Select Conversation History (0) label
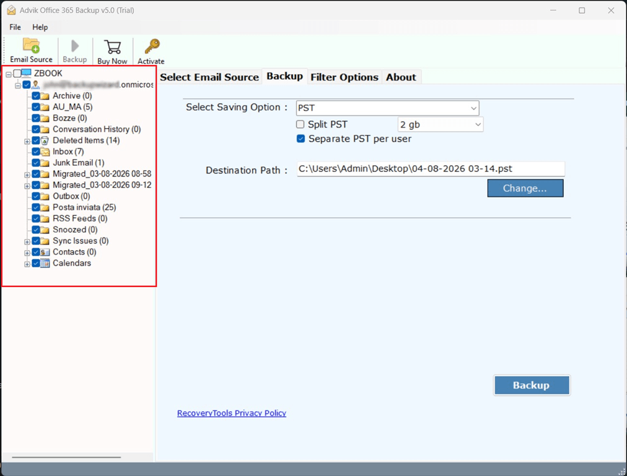The height and width of the screenshot is (476, 627). coord(97,130)
